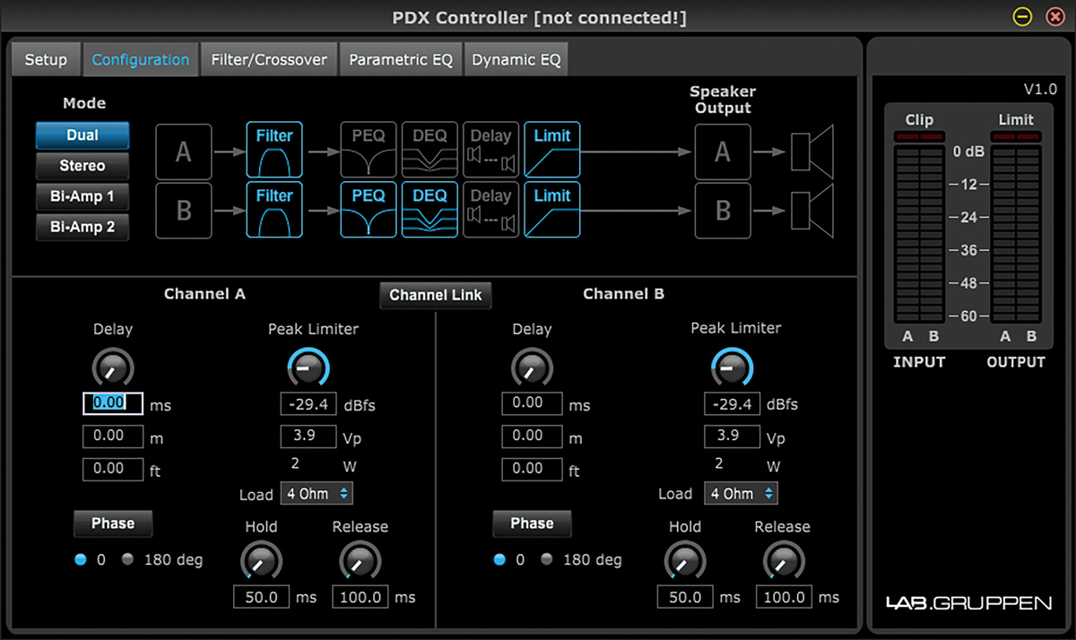This screenshot has height=640, width=1076.
Task: Click Channel B limiter dBfs field
Action: tap(732, 404)
